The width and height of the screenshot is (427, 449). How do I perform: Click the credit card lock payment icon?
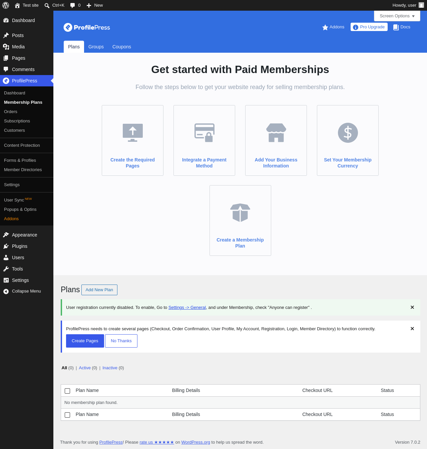click(x=204, y=133)
